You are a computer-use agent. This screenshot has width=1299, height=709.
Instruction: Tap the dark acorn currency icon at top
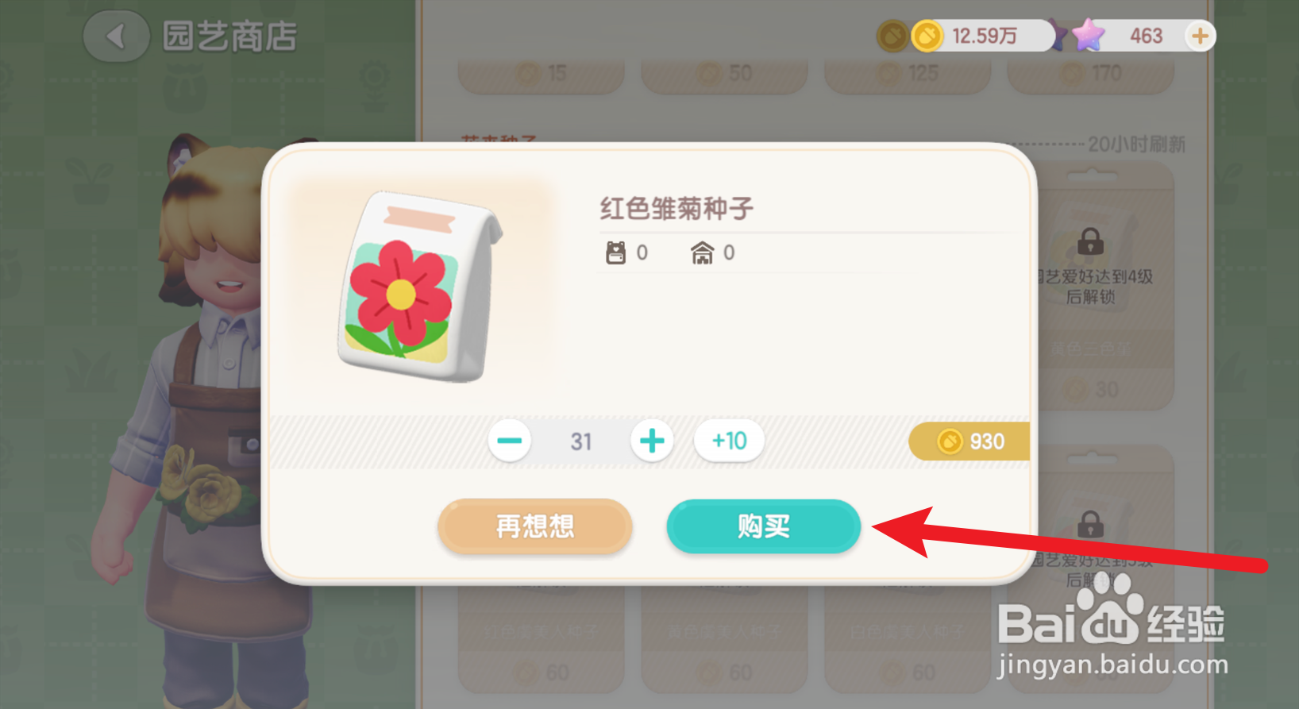892,36
